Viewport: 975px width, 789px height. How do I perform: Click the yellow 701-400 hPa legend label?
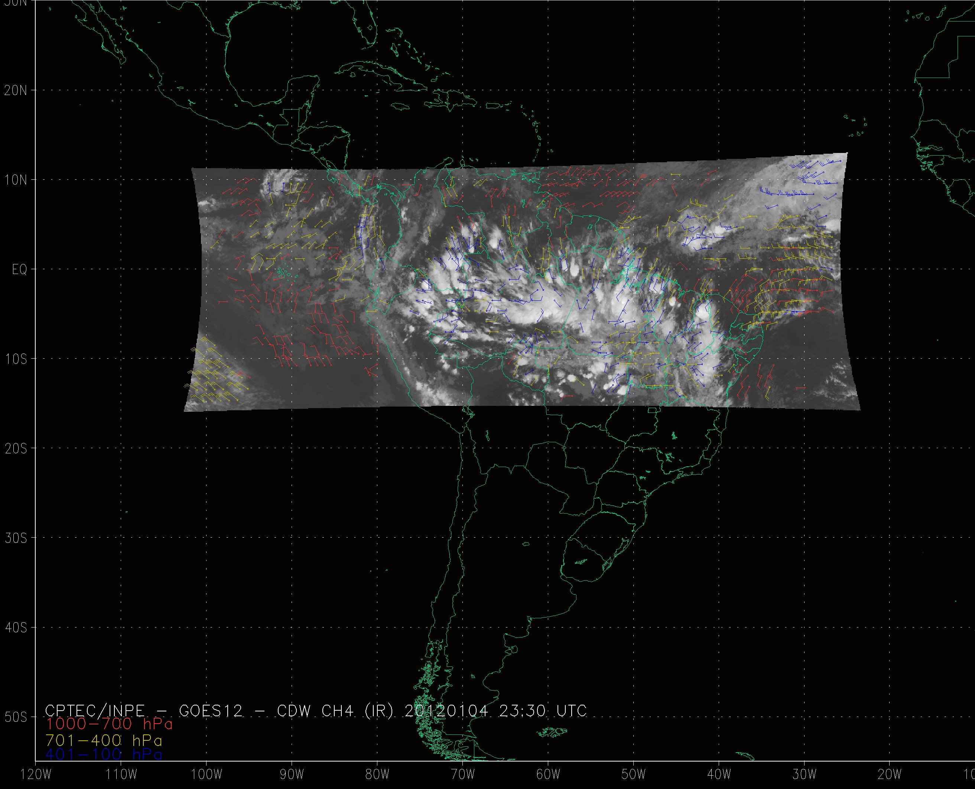pyautogui.click(x=104, y=740)
